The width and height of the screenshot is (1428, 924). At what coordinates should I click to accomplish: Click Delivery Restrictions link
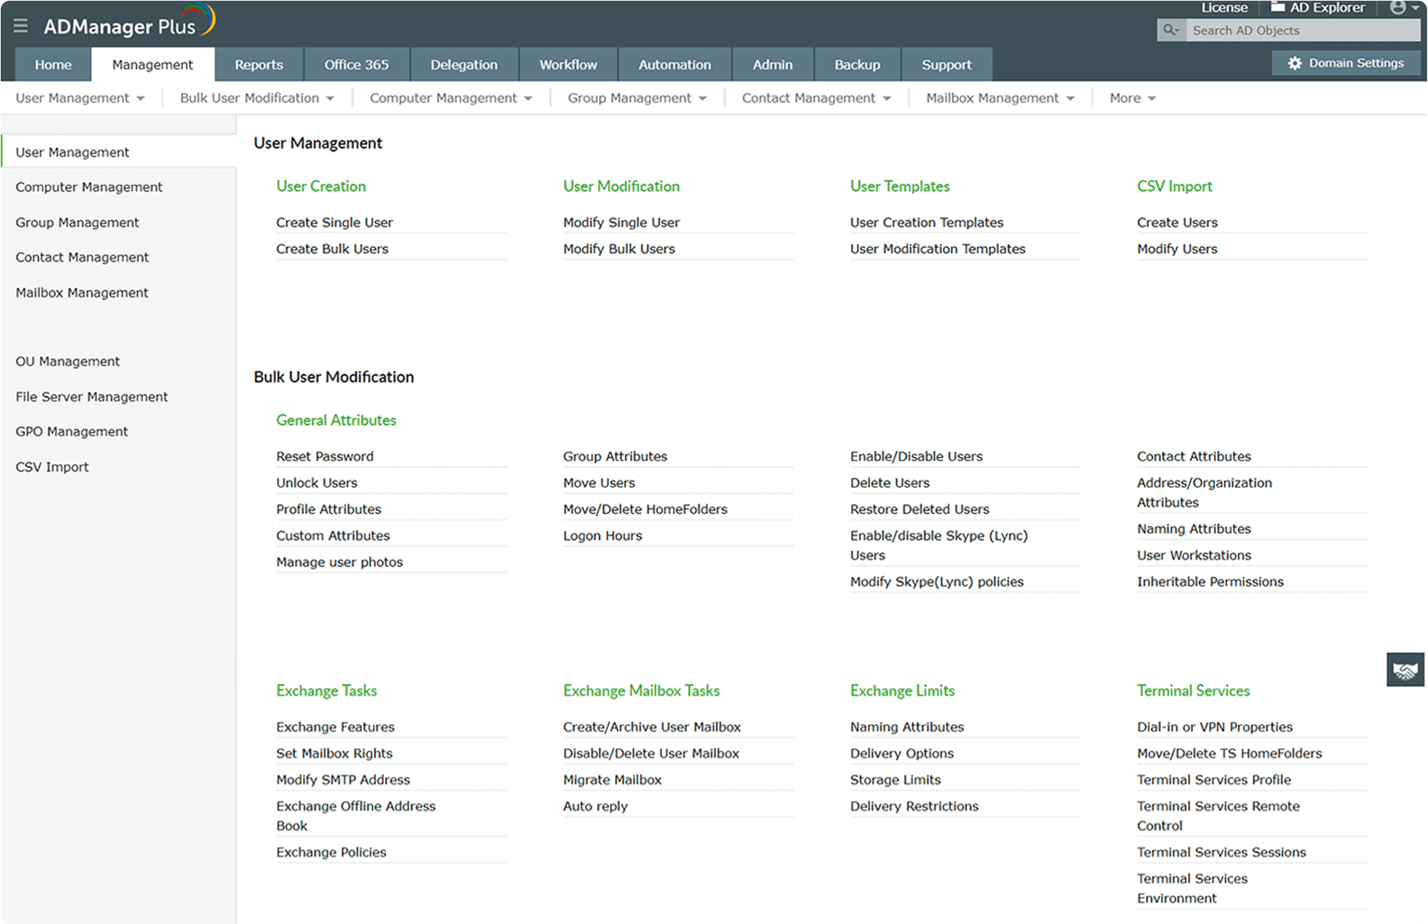coord(914,807)
